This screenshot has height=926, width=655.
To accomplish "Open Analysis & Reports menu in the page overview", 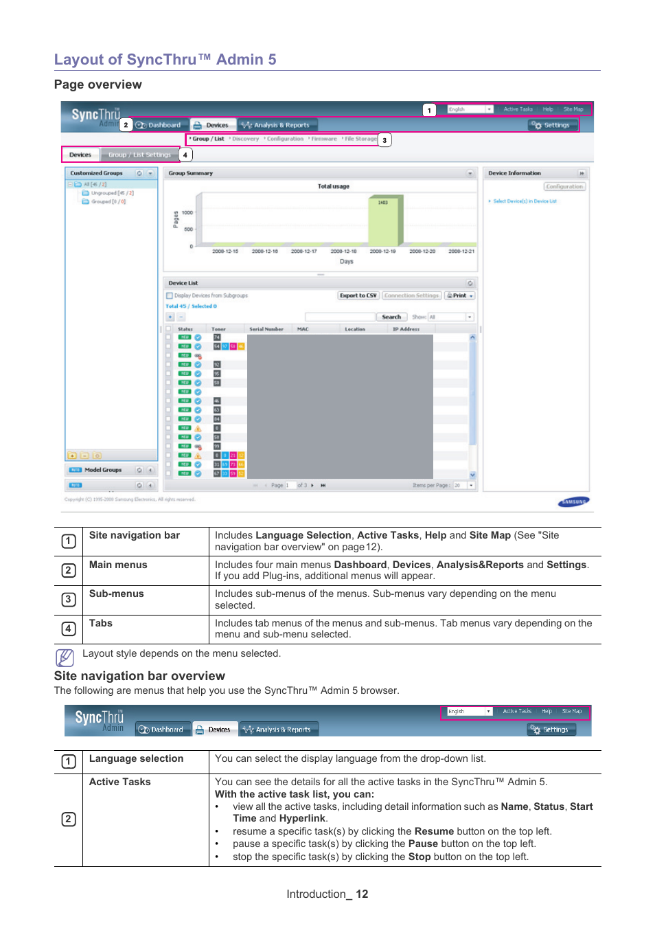I will (277, 125).
